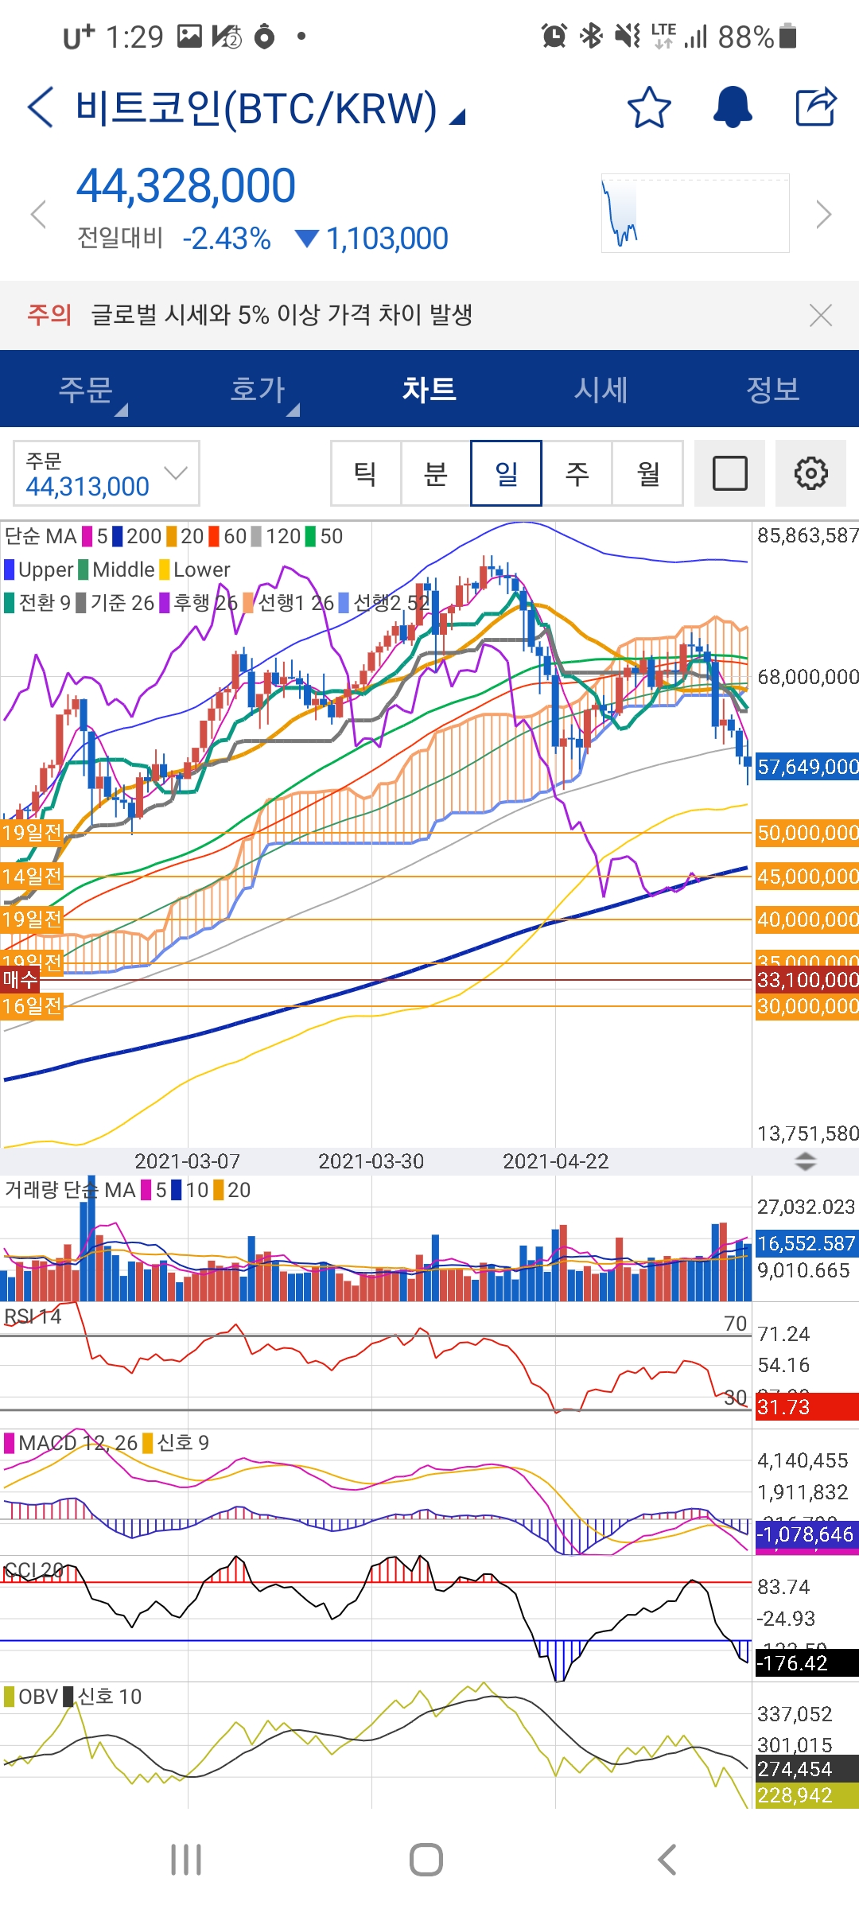
Task: Open chart settings gear icon
Action: [x=810, y=473]
